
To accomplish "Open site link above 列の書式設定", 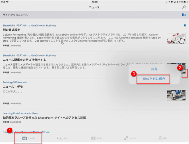I will click(x=29, y=26).
